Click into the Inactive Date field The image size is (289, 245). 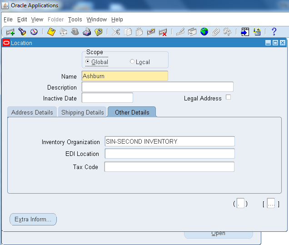tap(107, 98)
